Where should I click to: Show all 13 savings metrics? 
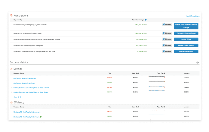coord(17,97)
